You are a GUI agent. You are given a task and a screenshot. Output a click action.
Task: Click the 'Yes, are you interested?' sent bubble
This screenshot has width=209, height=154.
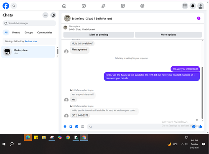coord(185,69)
